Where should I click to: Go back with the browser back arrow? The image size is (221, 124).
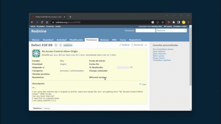(32, 22)
